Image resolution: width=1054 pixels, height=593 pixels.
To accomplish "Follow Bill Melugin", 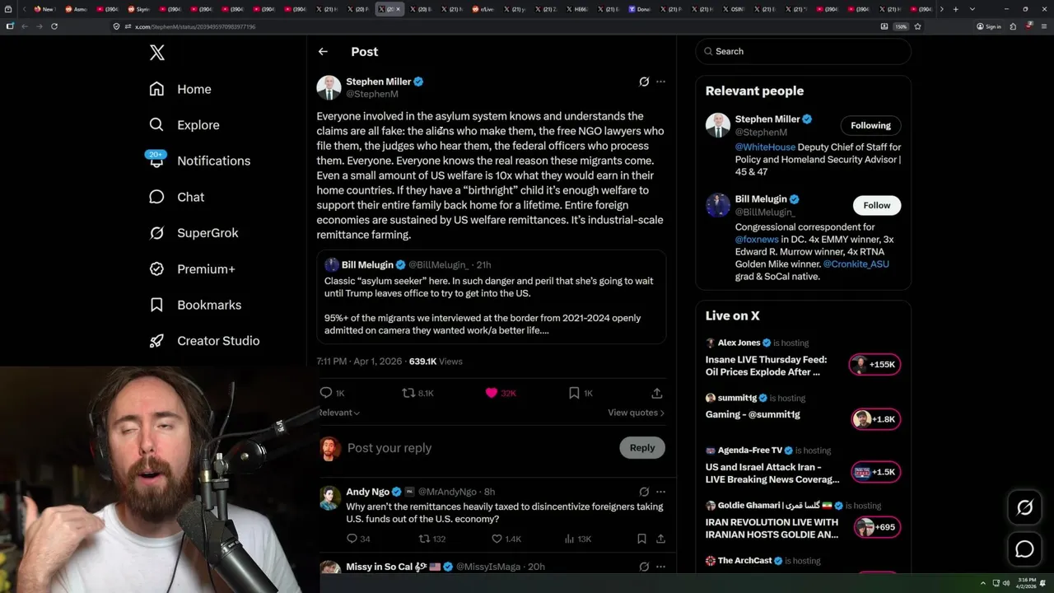I will pos(876,205).
